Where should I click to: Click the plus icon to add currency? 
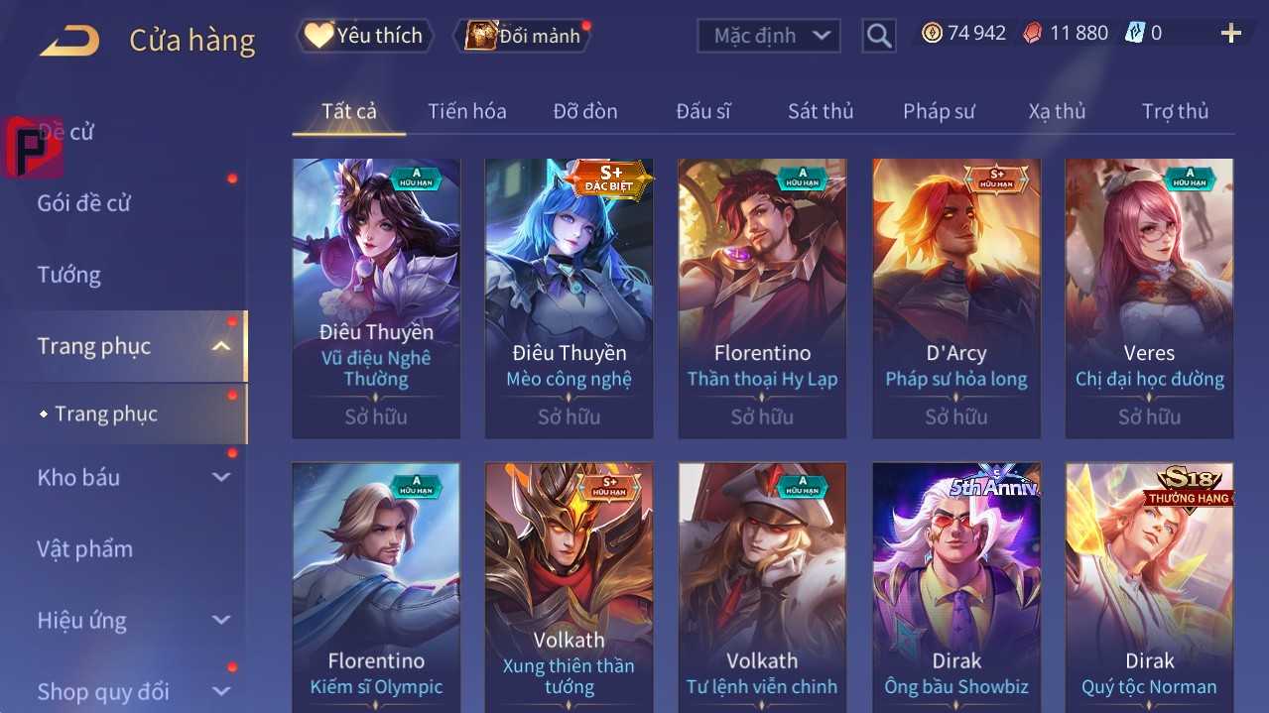[x=1231, y=34]
